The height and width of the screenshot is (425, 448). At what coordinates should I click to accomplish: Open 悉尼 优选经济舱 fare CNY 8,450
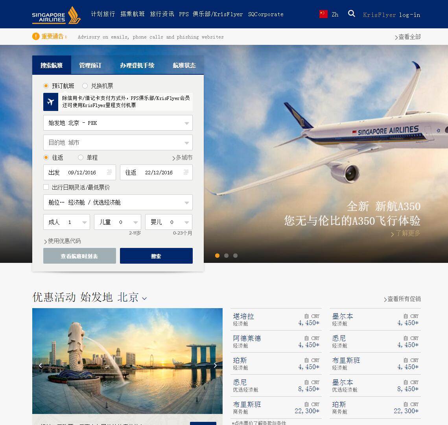276,385
